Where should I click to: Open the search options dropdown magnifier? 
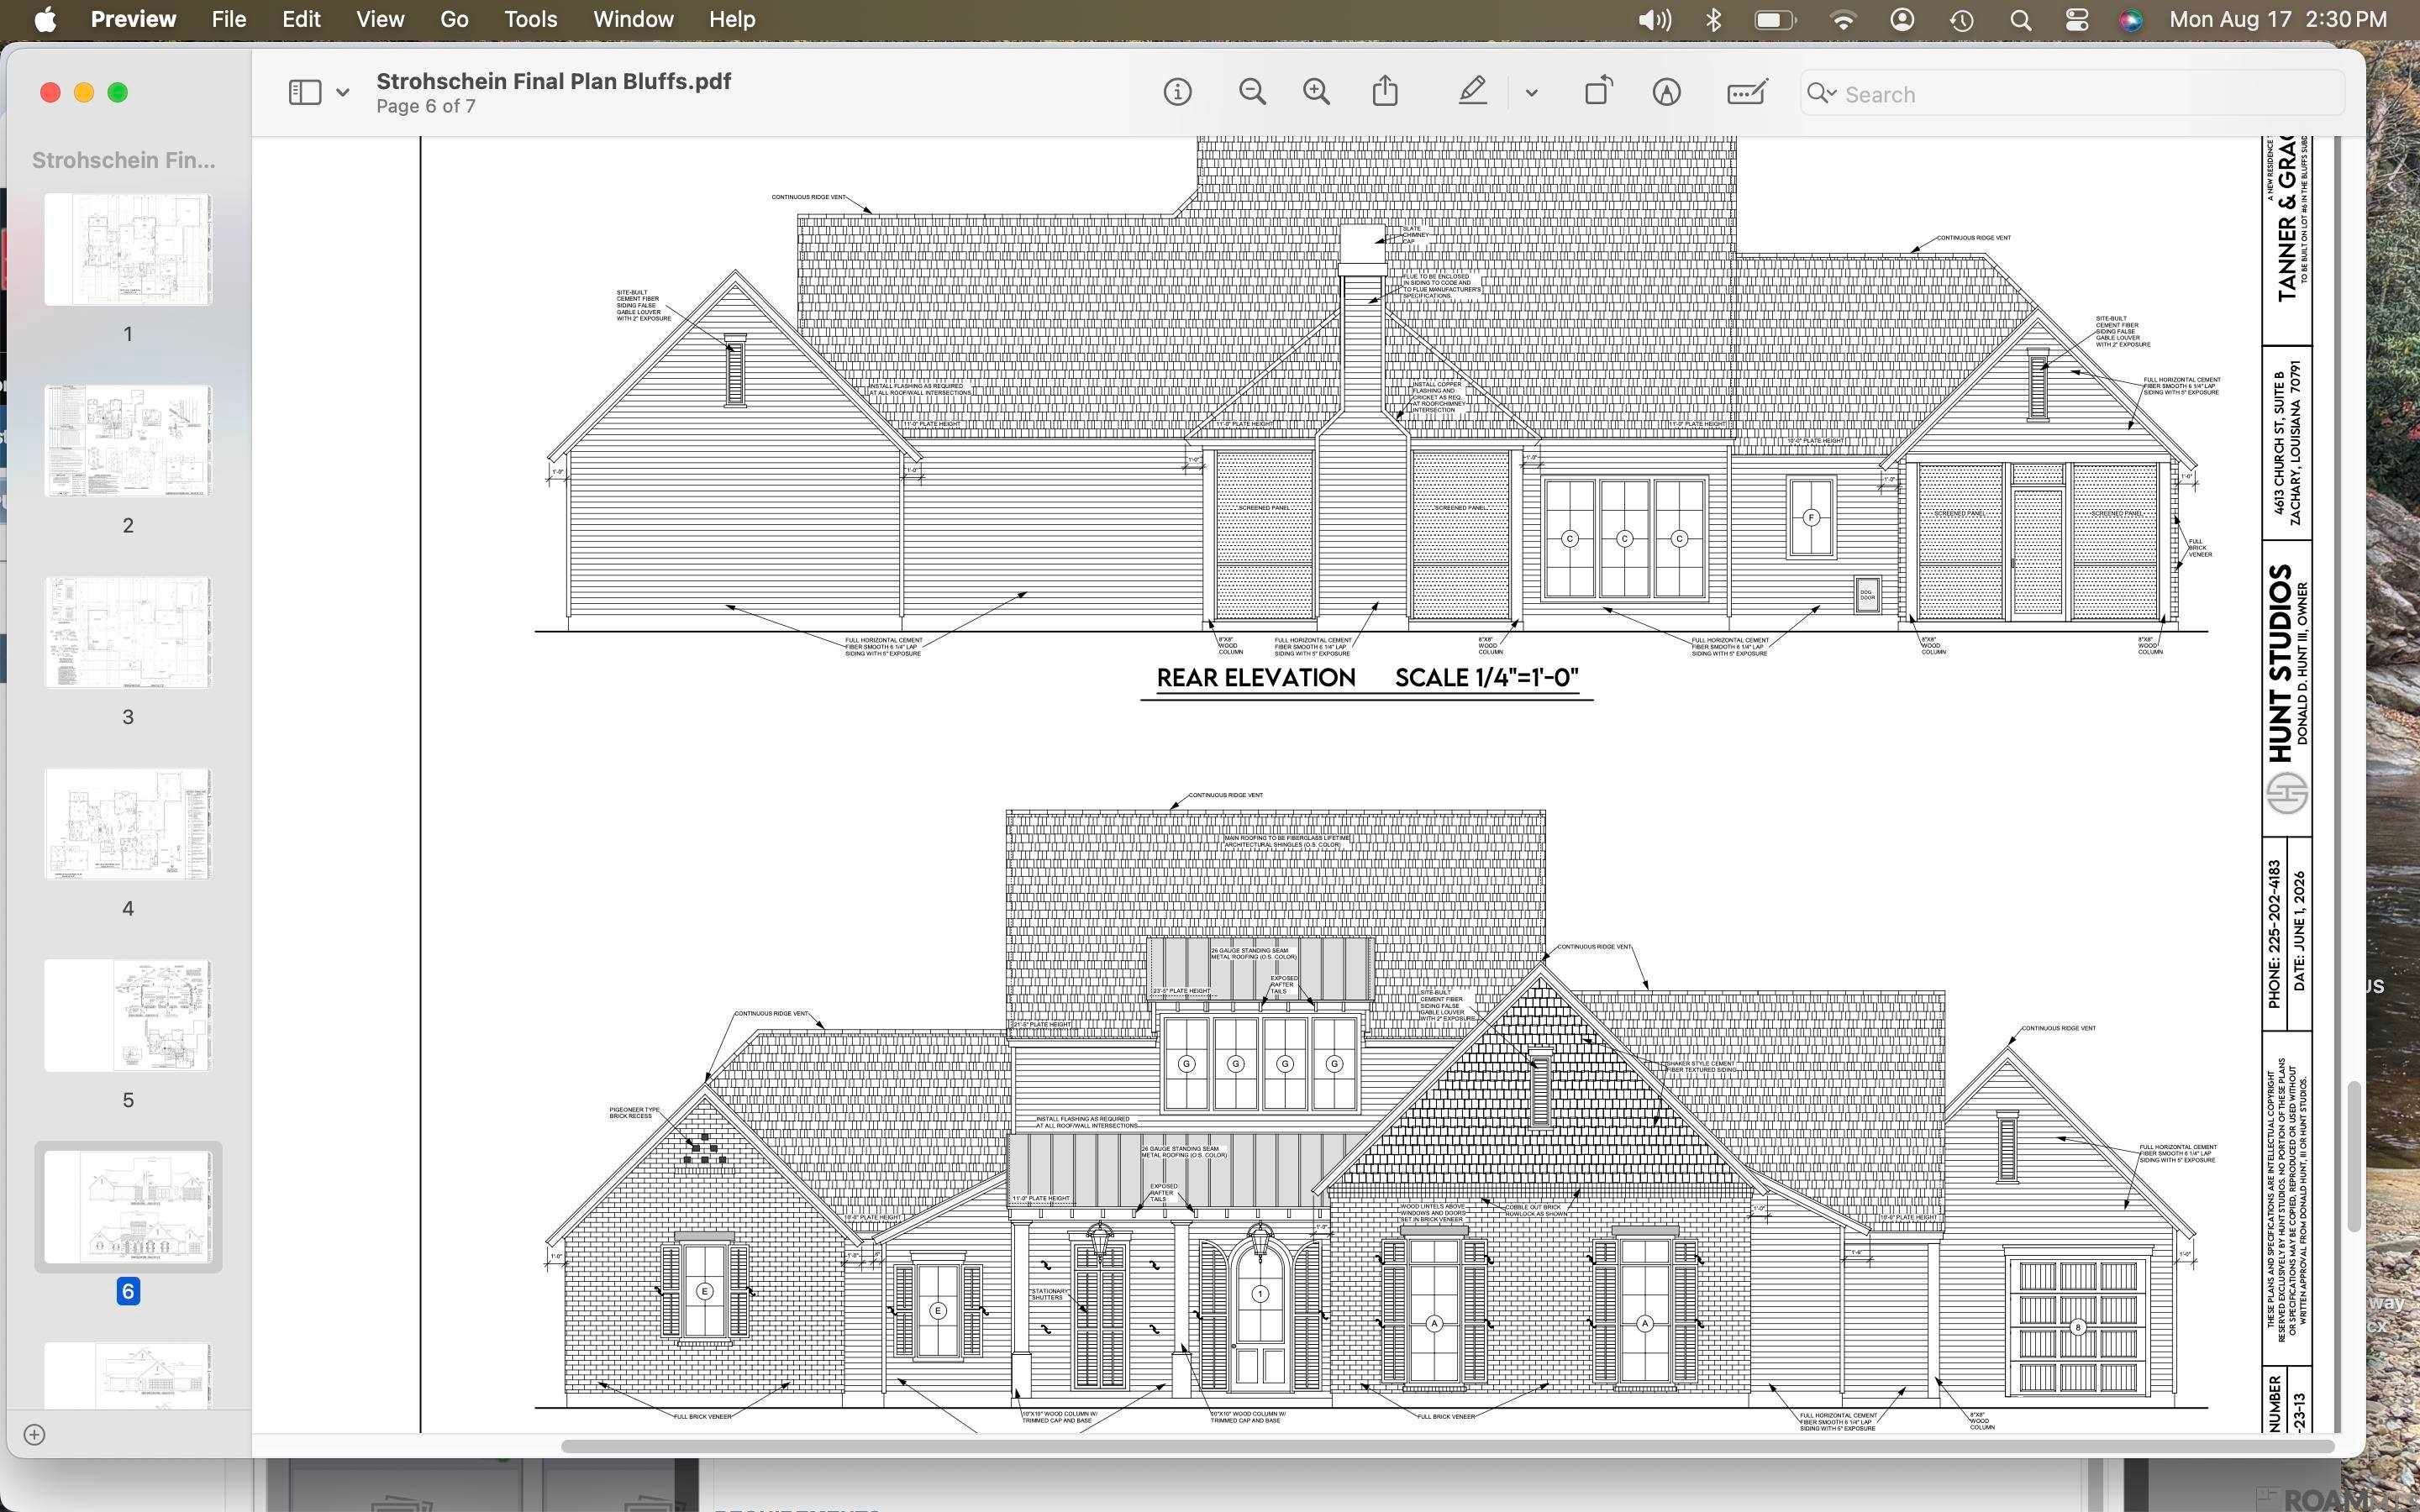pyautogui.click(x=1821, y=94)
